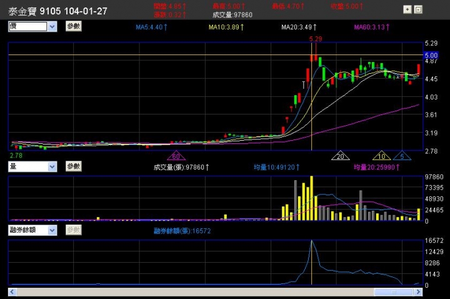The image size is (450, 299).
Task: Click the 參數 button for volume chart
Action: tap(74, 166)
